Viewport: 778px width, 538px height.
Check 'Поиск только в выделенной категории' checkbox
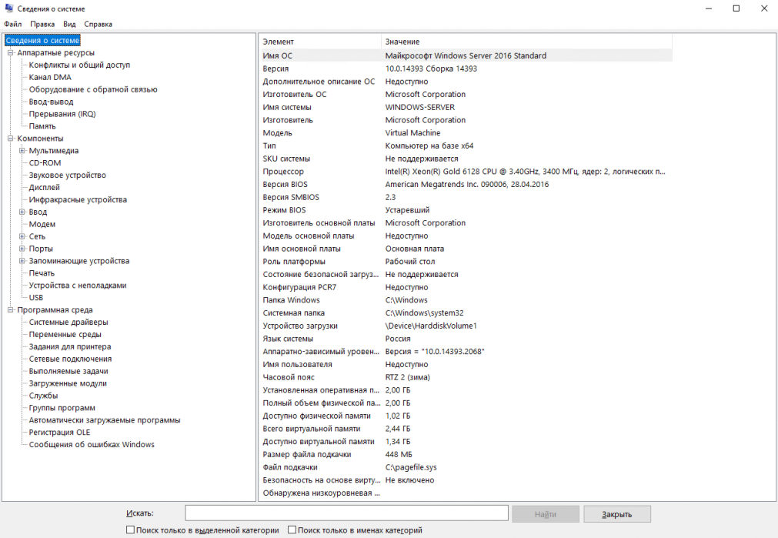pos(131,530)
